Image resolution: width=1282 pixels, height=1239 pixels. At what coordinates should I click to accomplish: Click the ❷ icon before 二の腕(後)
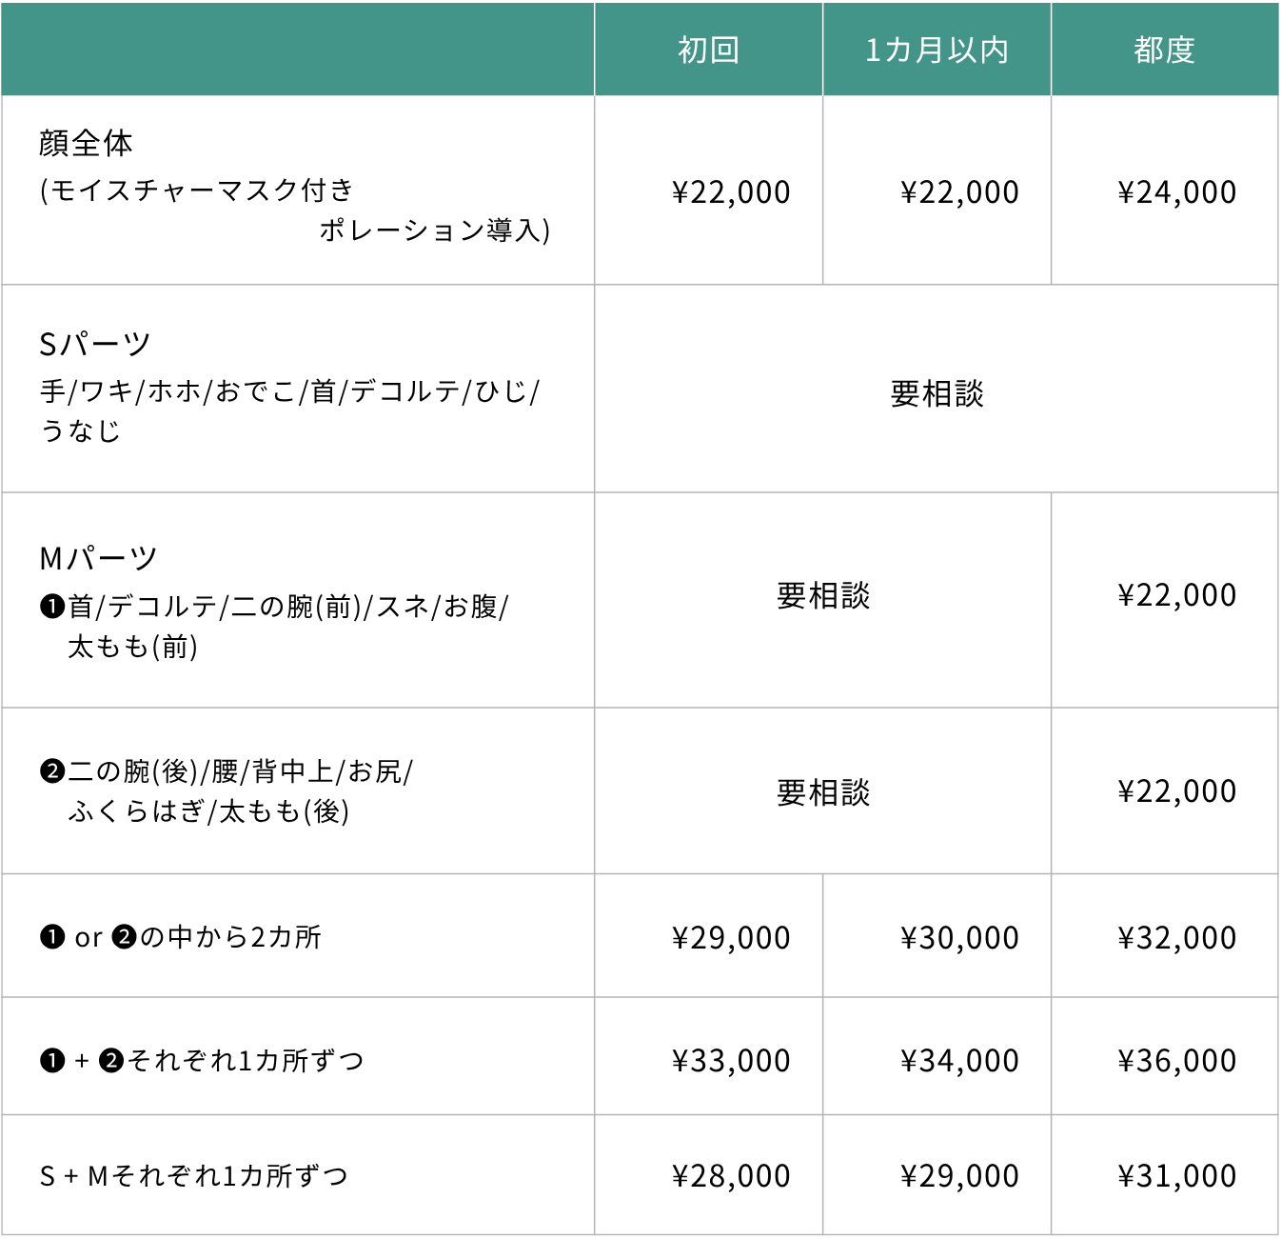[x=52, y=771]
